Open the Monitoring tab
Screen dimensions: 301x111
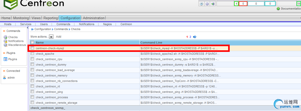click(x=21, y=18)
